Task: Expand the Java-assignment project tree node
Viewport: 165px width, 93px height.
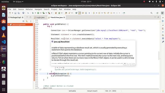Action: point(9,25)
